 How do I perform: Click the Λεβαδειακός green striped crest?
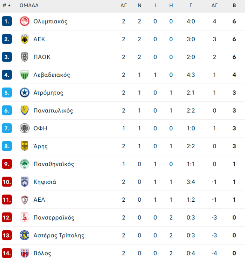[24, 75]
